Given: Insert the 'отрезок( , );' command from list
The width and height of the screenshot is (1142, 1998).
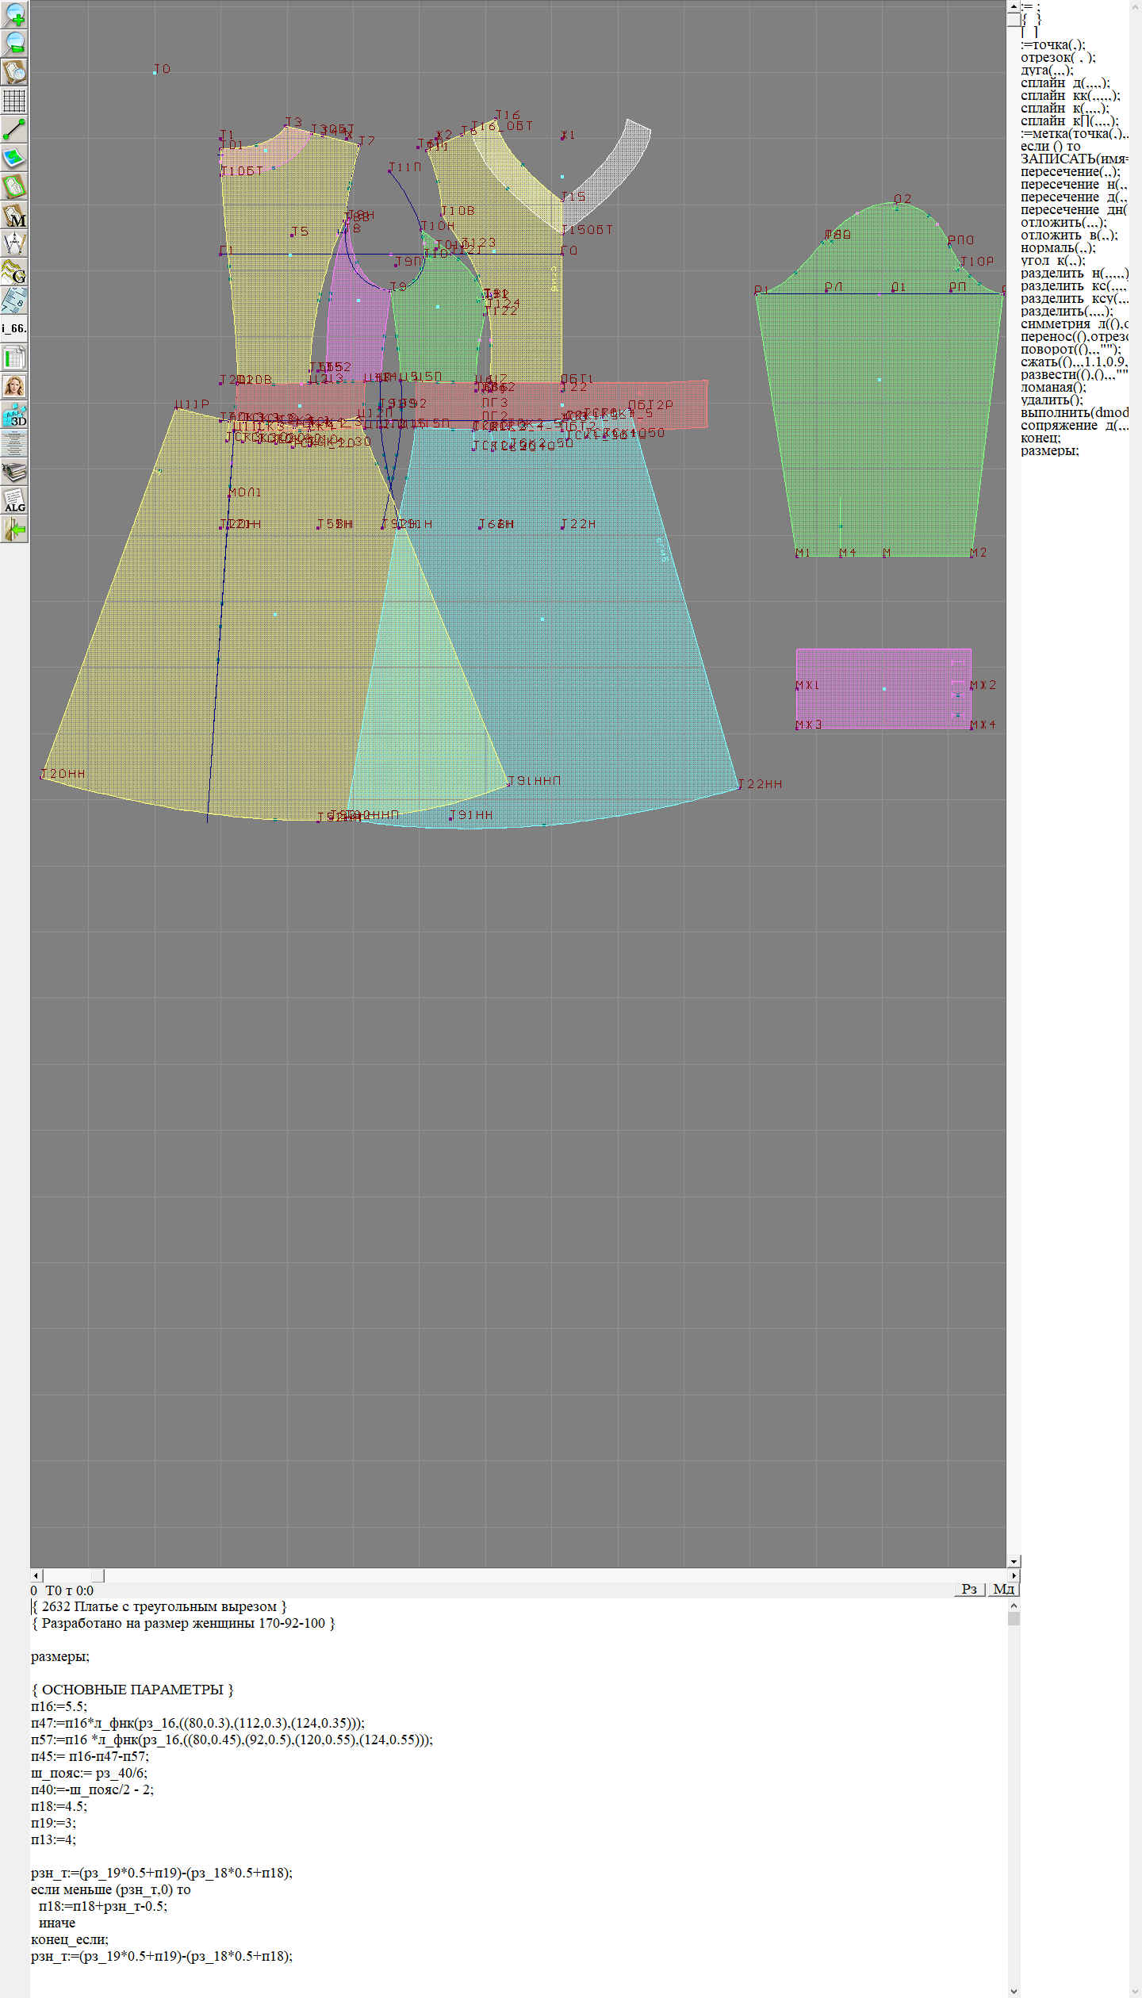Looking at the screenshot, I should click(1057, 57).
